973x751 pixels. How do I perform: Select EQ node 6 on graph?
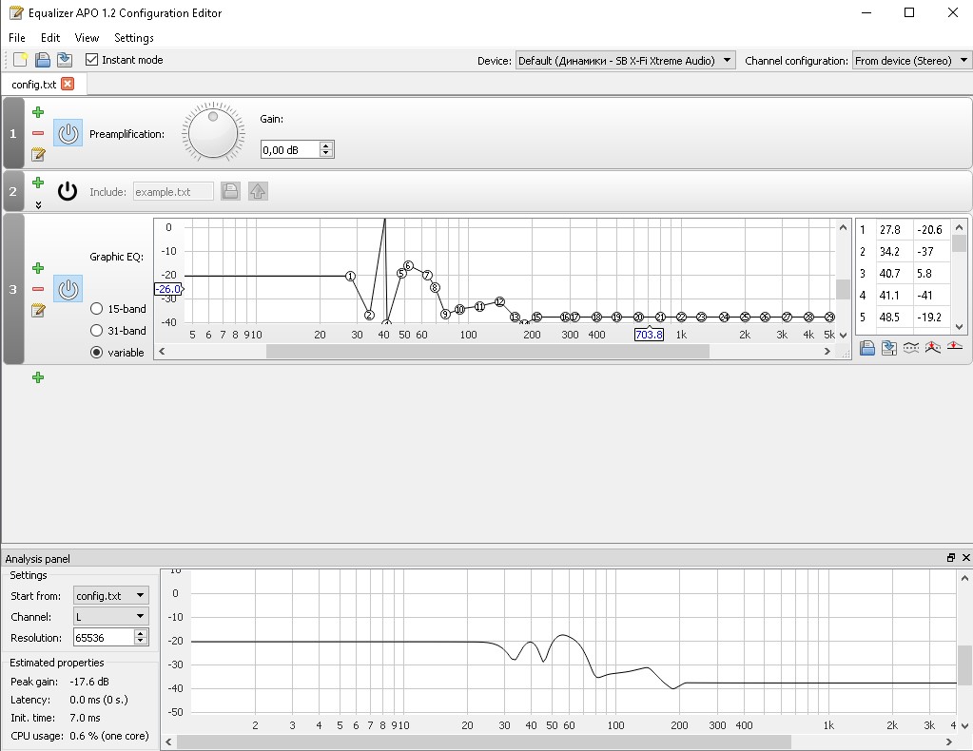(x=408, y=266)
